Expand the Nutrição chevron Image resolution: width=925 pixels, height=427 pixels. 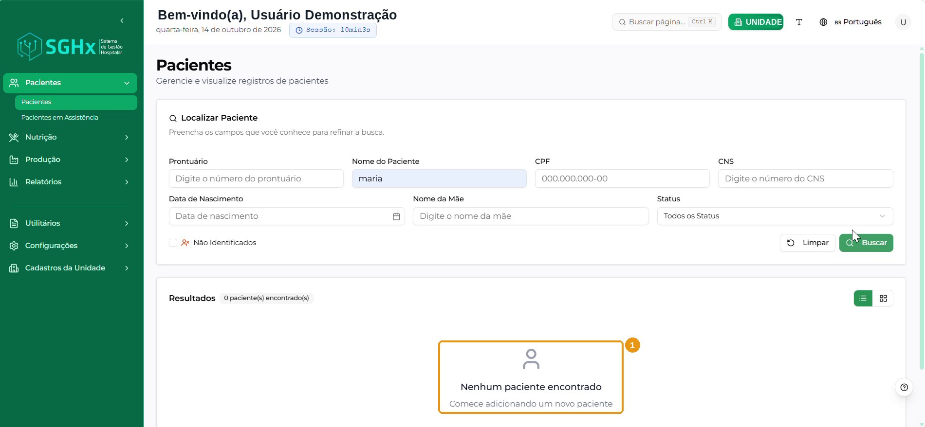[127, 137]
